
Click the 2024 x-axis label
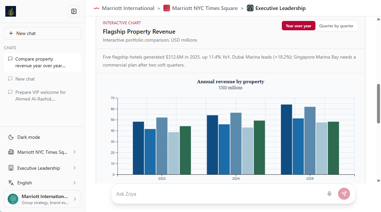pos(236,178)
